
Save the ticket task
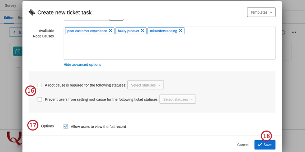(265, 145)
